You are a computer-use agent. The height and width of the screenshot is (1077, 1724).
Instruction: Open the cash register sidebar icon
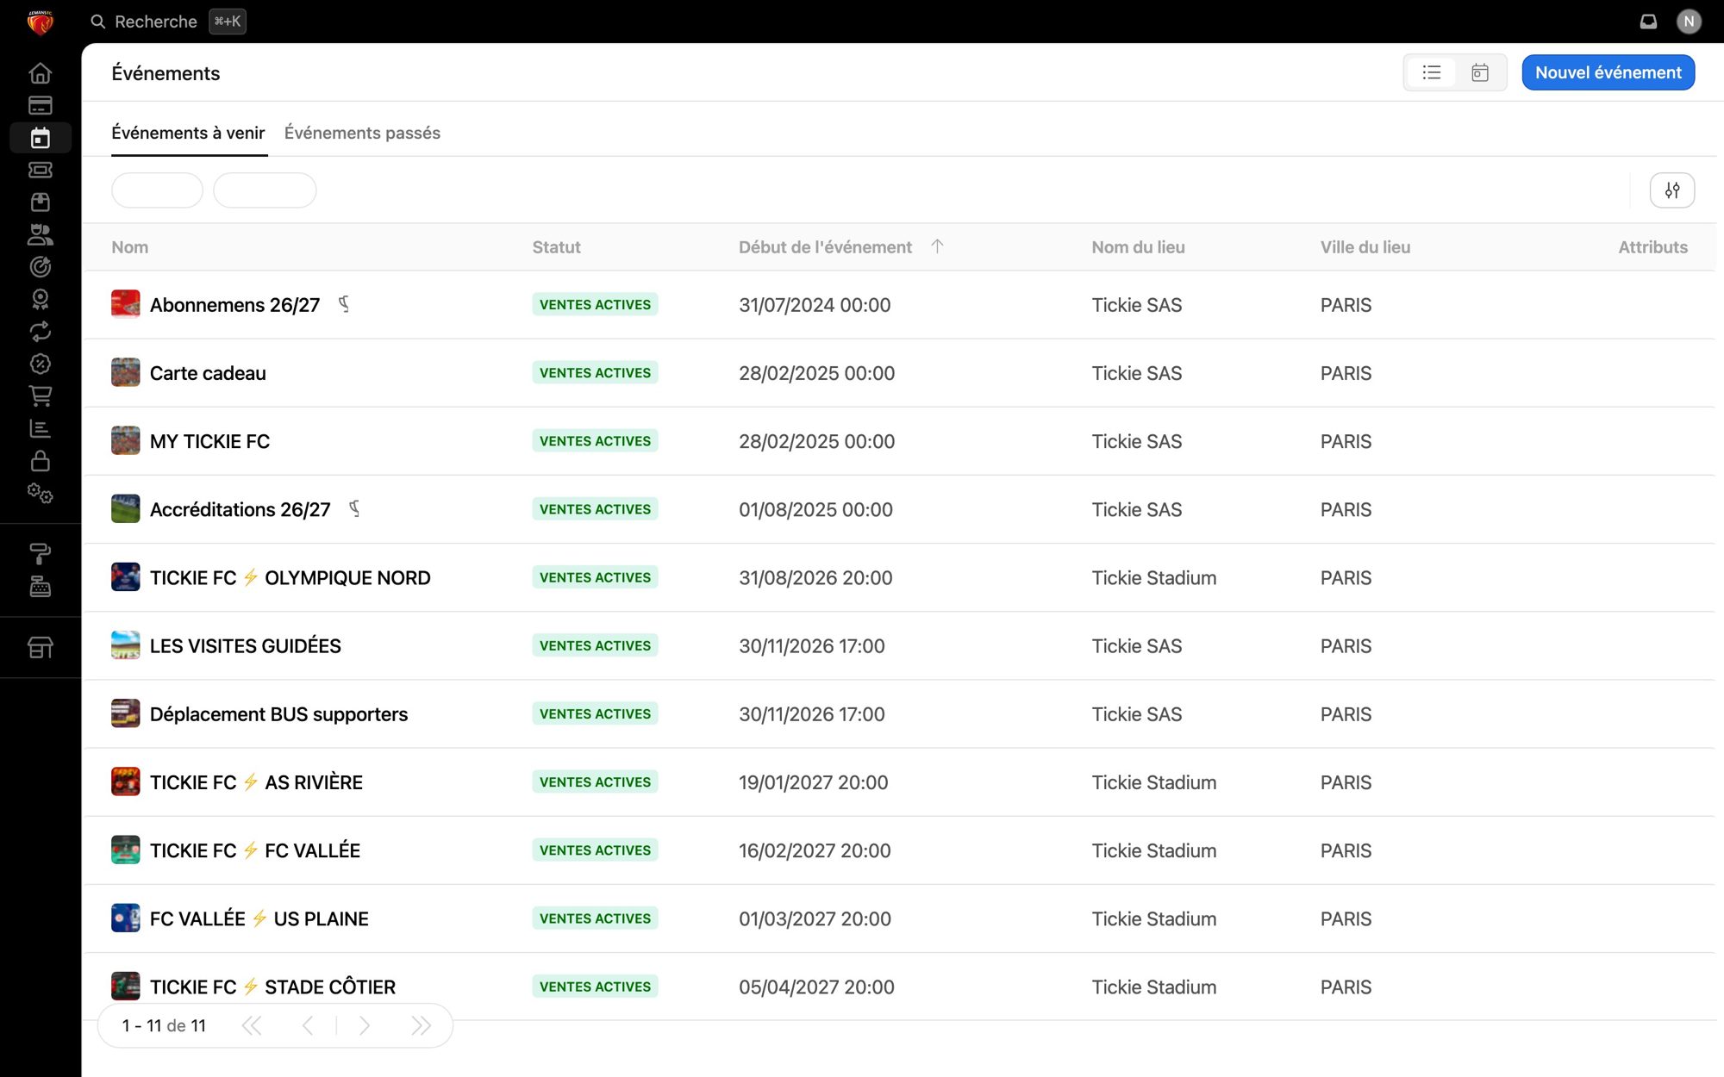coord(40,587)
